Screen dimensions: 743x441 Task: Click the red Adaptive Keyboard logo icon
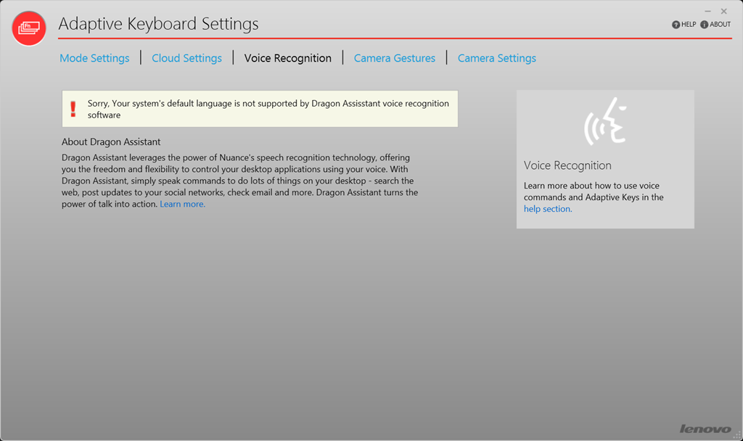coord(29,28)
